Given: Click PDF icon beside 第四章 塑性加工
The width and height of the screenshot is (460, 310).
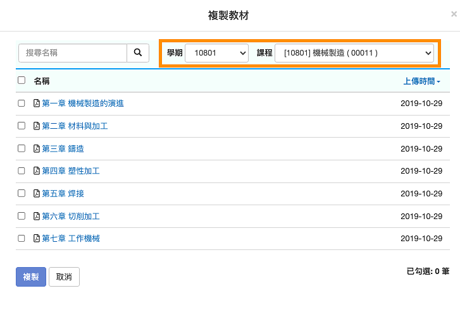Looking at the screenshot, I should 36,170.
